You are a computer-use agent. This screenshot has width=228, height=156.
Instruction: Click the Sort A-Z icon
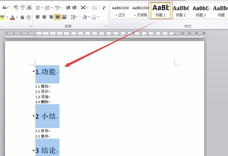click(95, 8)
